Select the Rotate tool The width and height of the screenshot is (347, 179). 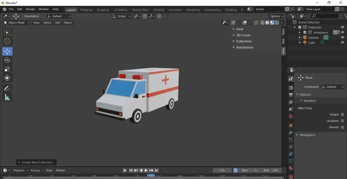pos(7,60)
